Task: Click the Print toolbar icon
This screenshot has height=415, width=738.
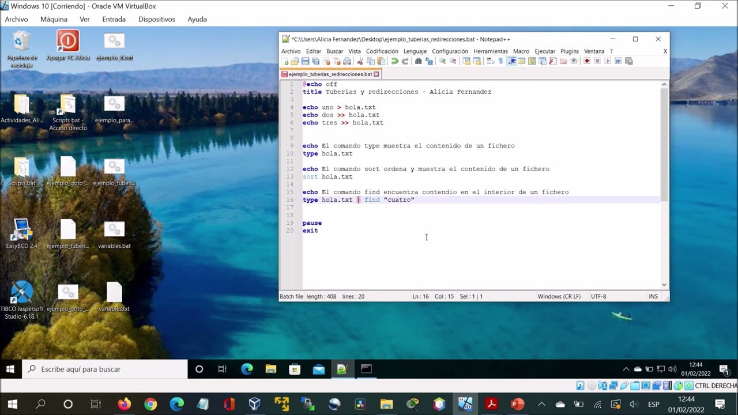Action: point(347,61)
